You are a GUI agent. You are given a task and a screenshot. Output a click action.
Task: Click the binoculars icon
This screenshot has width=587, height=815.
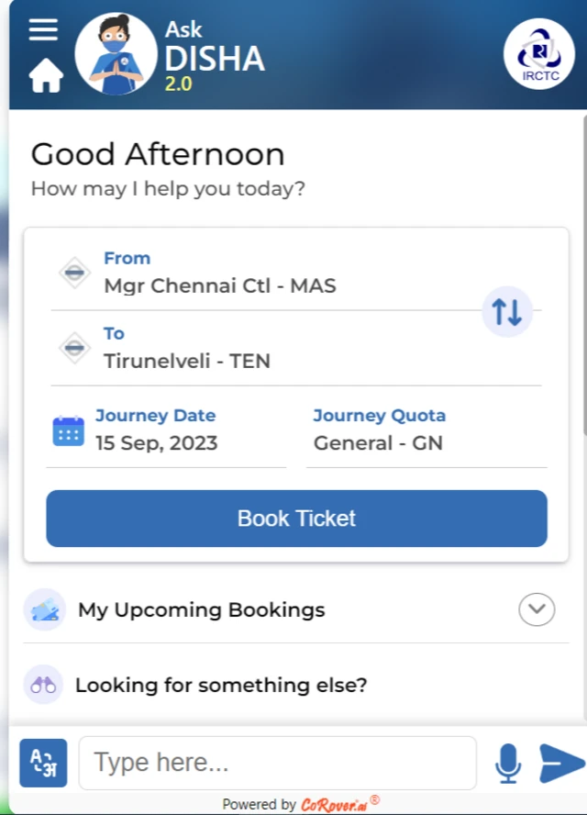[43, 685]
